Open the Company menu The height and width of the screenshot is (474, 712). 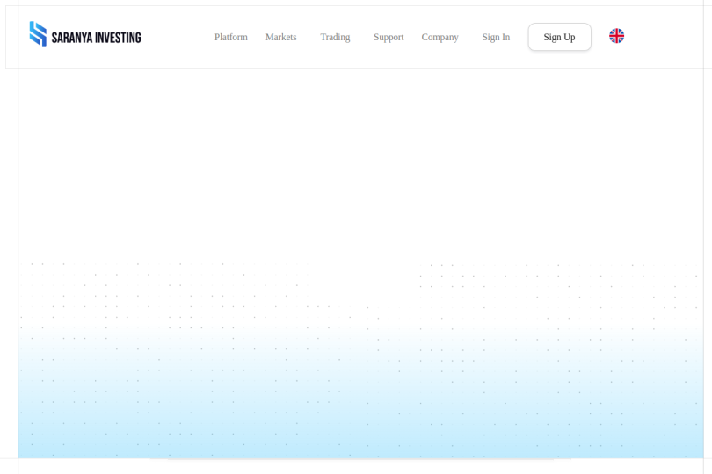(x=440, y=37)
